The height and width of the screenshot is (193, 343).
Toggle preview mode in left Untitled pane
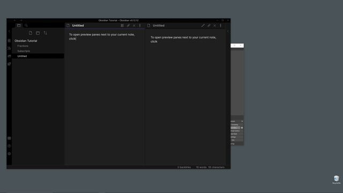122,25
